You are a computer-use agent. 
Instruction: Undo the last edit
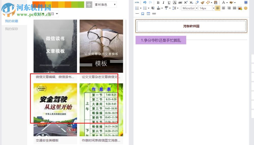pos(145,3)
